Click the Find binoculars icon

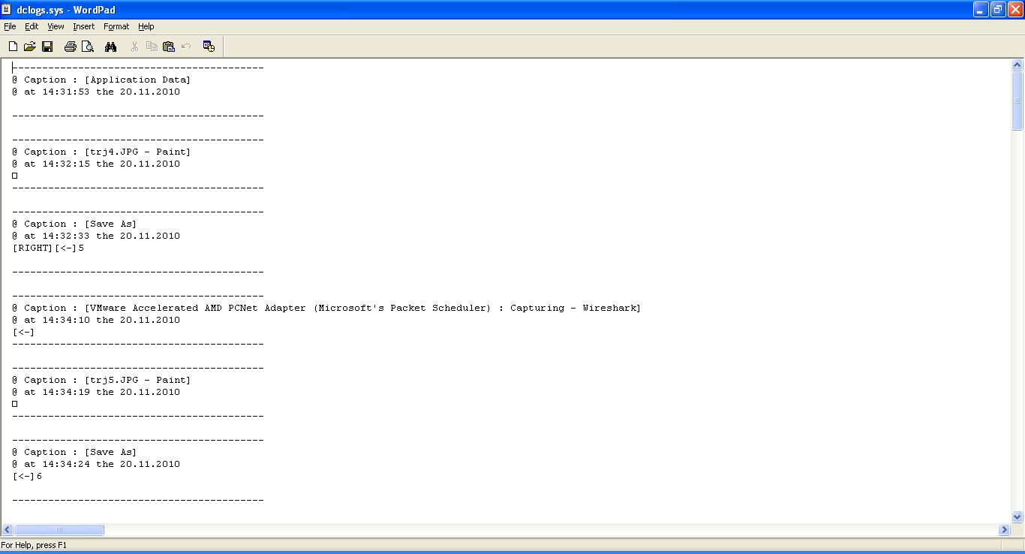click(111, 47)
